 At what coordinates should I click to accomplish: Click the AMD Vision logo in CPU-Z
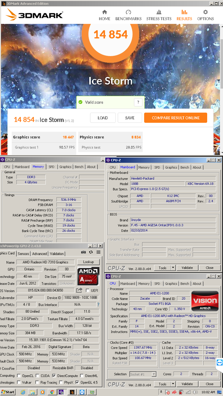point(205,301)
